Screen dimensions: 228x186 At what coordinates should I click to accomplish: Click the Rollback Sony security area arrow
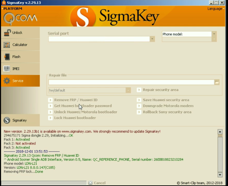[x=139, y=112]
